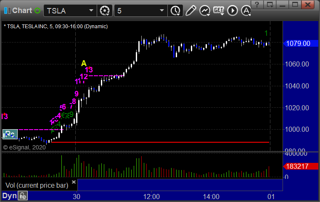Click the 1060.00 price axis label
The image size is (320, 202).
pos(297,64)
